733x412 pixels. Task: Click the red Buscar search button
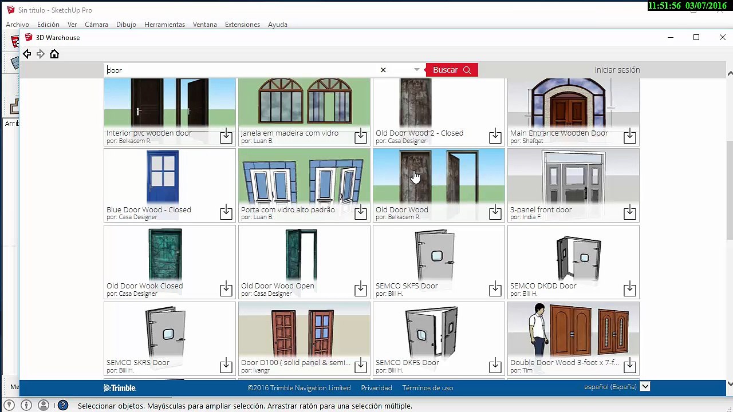coord(452,70)
